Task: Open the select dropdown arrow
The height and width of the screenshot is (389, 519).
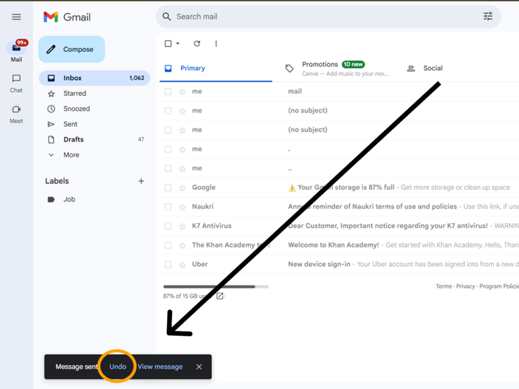Action: pyautogui.click(x=178, y=44)
